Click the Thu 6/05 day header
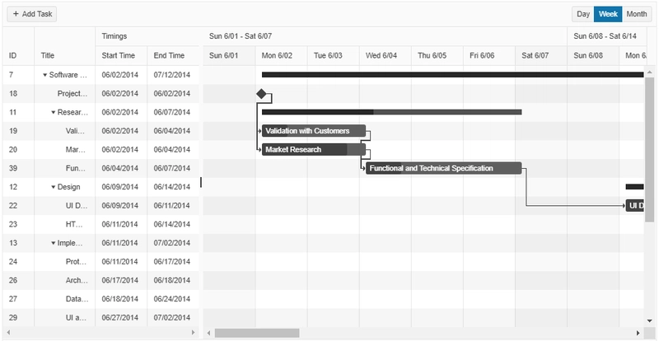659x341 pixels. pos(437,55)
